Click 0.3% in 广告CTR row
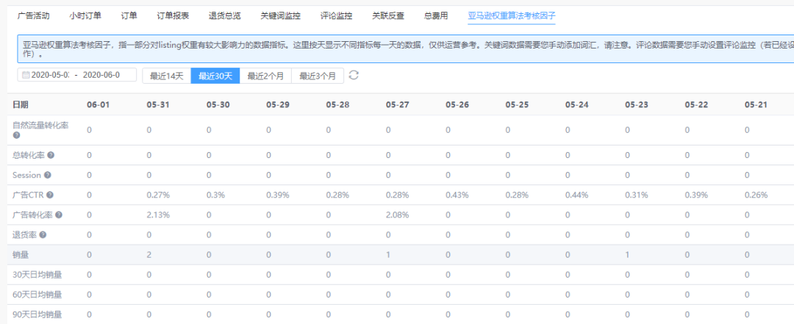The width and height of the screenshot is (794, 324). click(215, 195)
